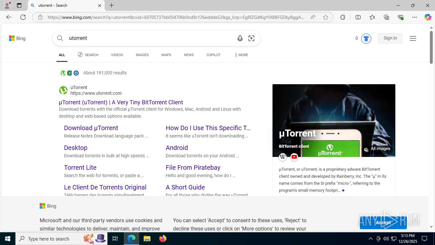Switch to SEARCH tab
This screenshot has height=245, width=435.
click(88, 55)
